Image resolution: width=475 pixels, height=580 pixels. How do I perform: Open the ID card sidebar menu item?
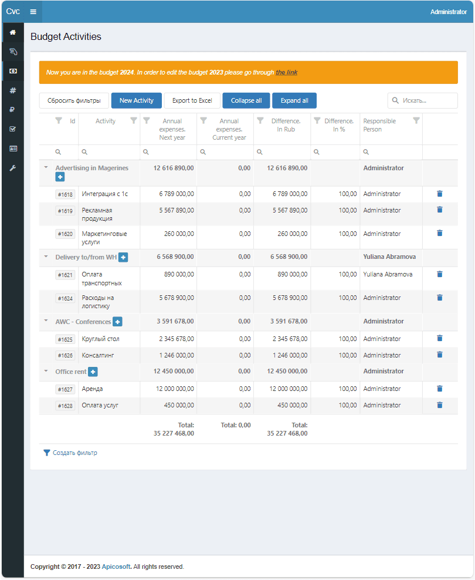tap(13, 149)
